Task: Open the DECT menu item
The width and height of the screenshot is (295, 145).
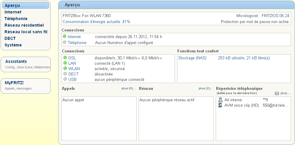Action: tap(10, 38)
